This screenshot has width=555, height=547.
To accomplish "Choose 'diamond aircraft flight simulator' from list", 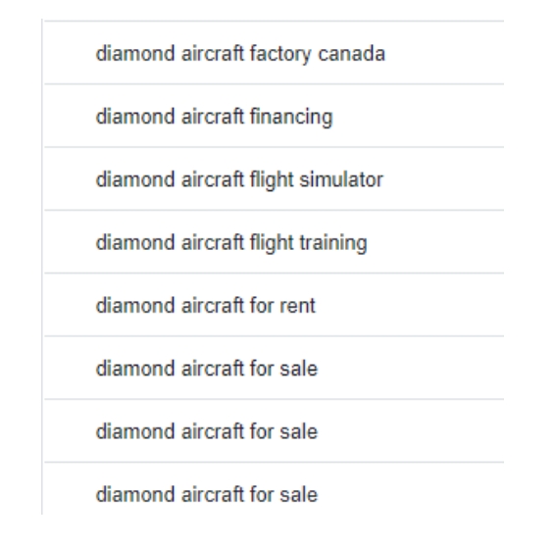I will [x=274, y=179].
